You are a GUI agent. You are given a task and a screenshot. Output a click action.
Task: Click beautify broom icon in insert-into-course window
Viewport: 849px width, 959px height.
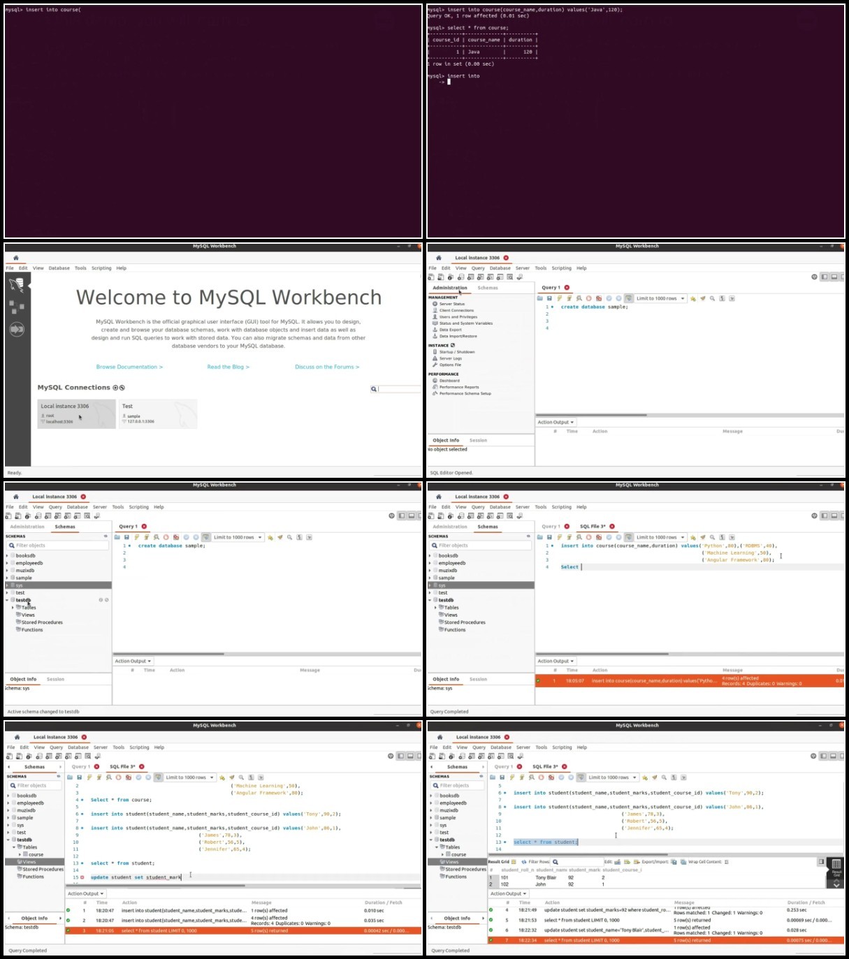(x=702, y=537)
